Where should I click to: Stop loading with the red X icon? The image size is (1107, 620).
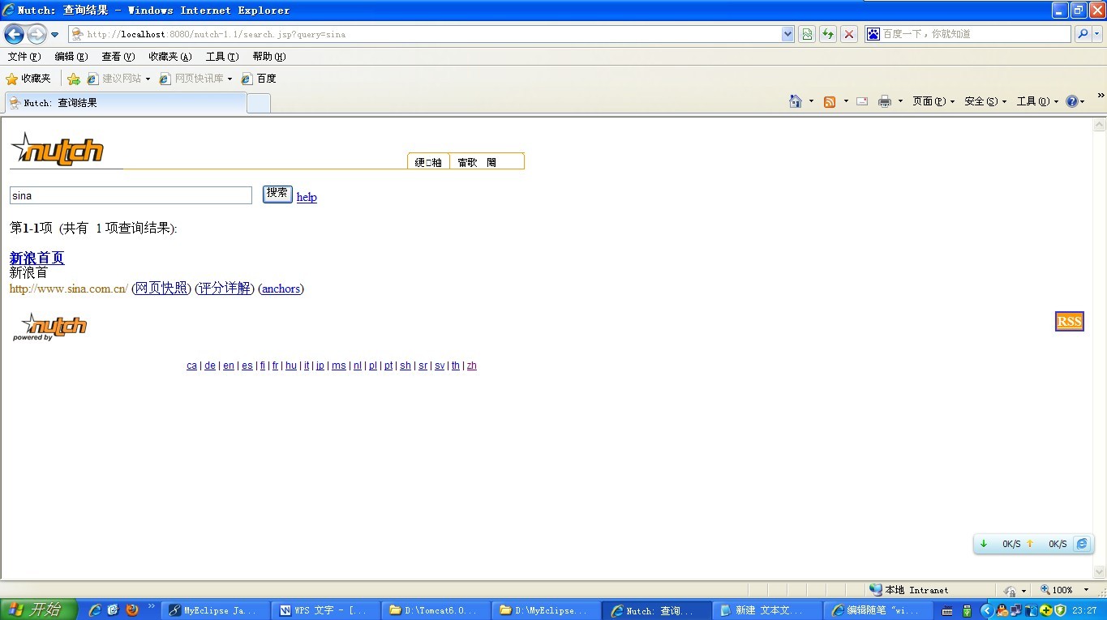pyautogui.click(x=849, y=34)
